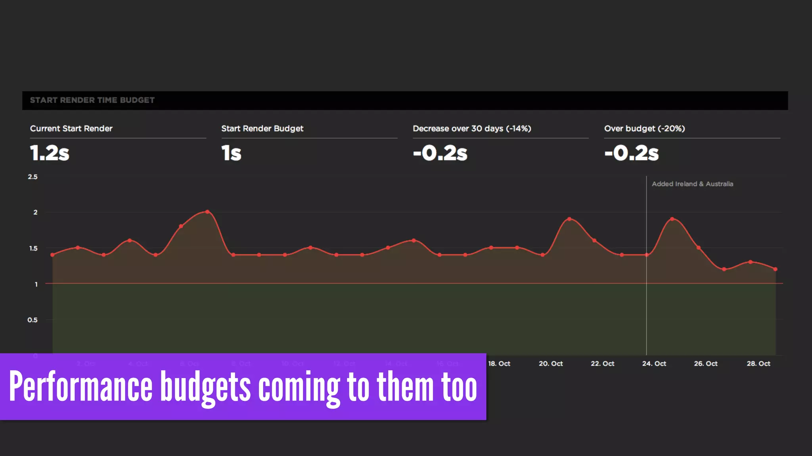Screen dimensions: 812x456
Task: Click the 22. Oct axis label
Action: pos(602,364)
